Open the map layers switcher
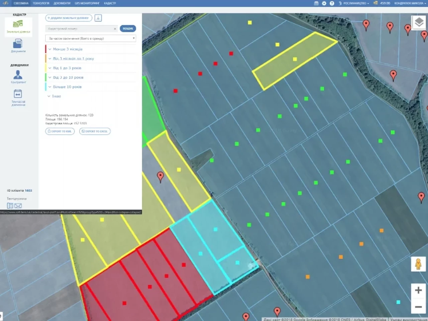Image resolution: width=428 pixels, height=321 pixels. (x=419, y=22)
